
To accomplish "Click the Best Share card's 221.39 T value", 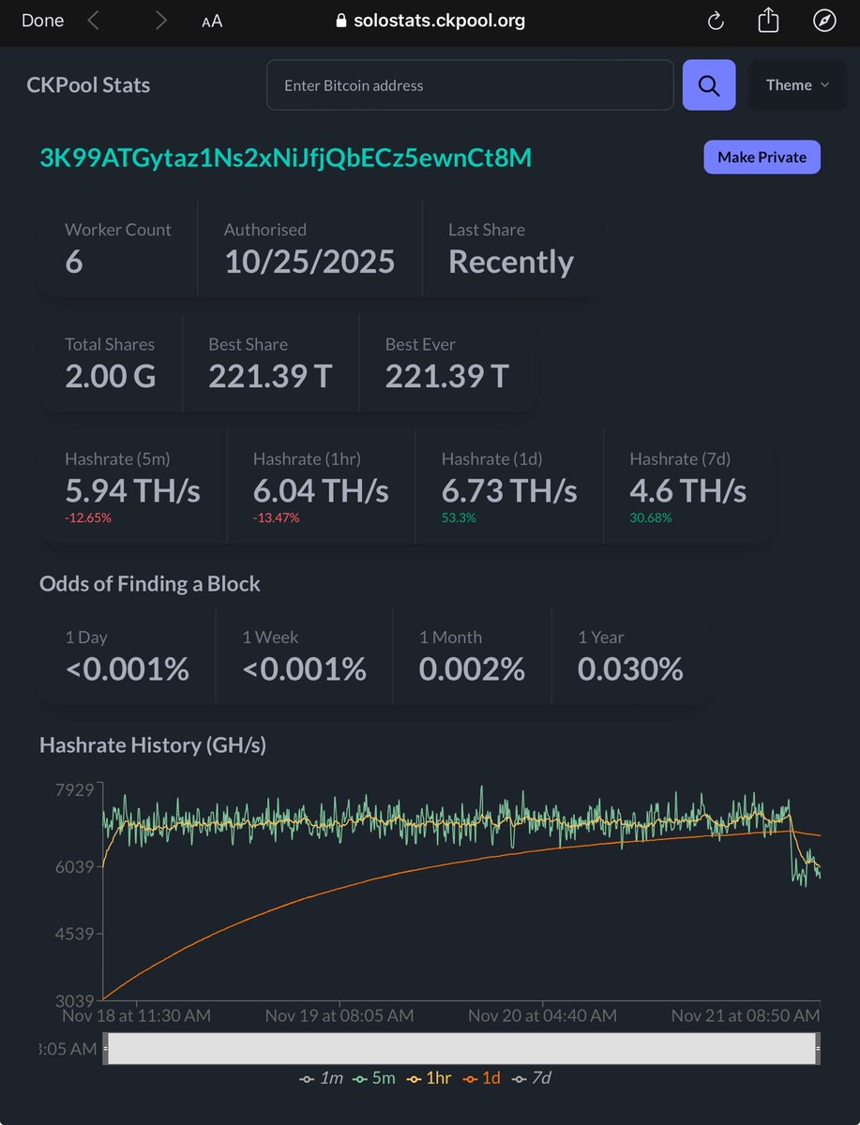I will 270,377.
